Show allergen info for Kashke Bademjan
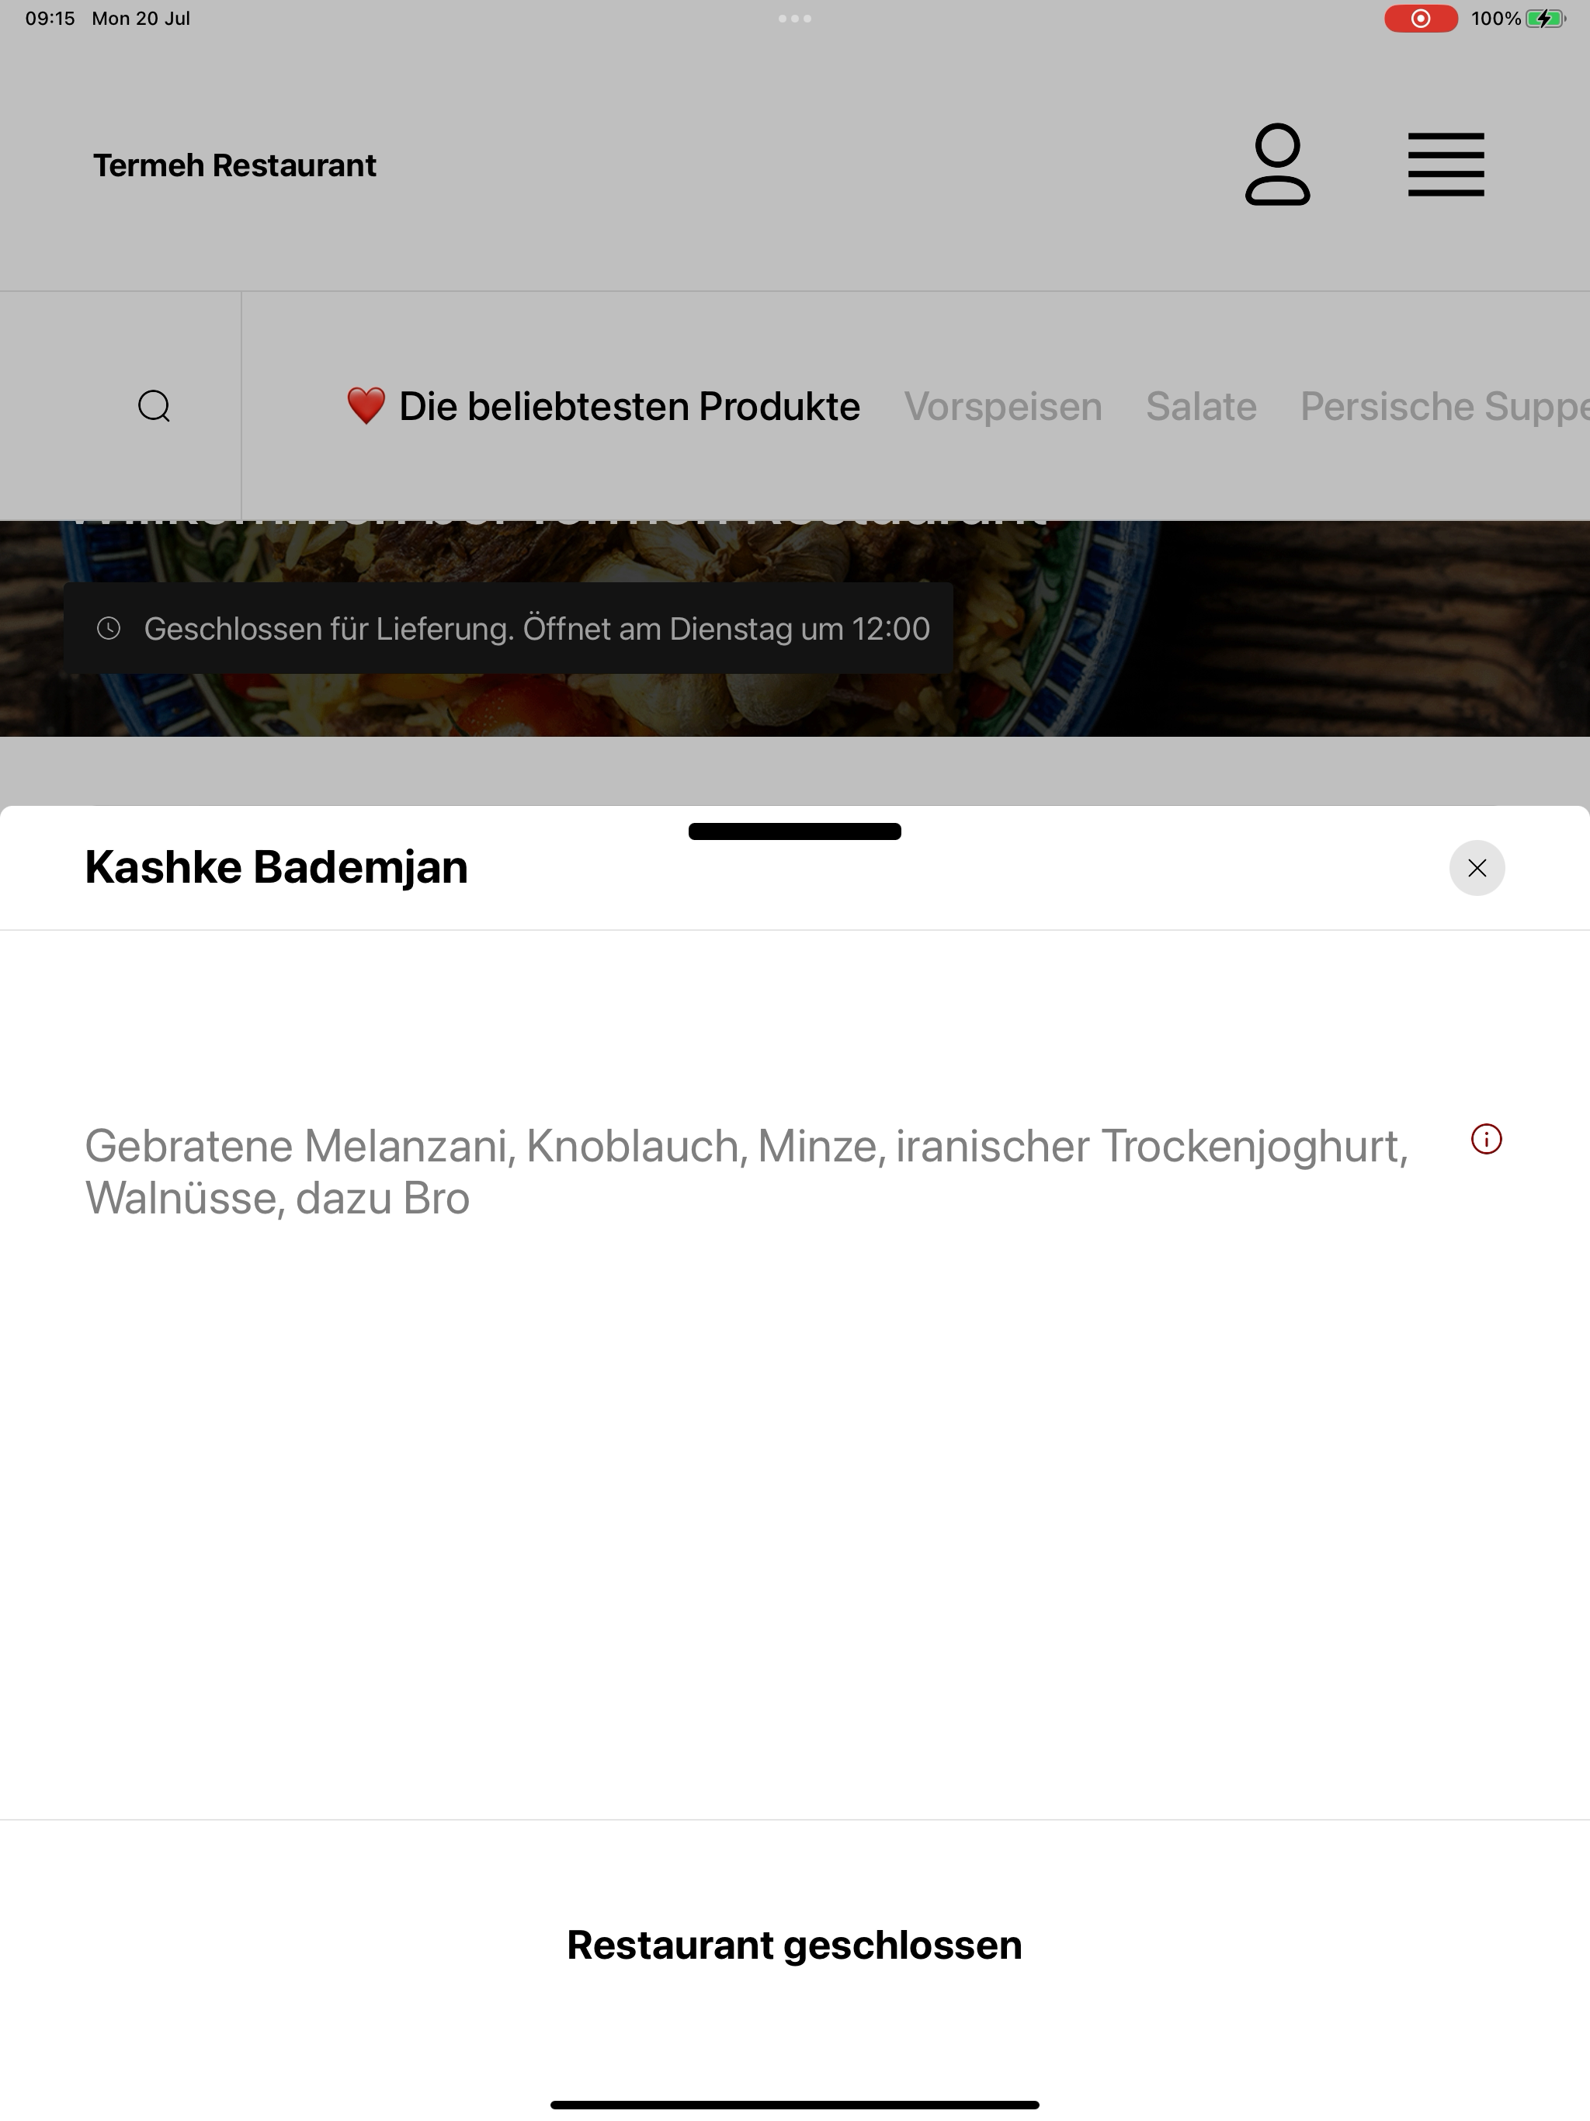 pyautogui.click(x=1487, y=1139)
